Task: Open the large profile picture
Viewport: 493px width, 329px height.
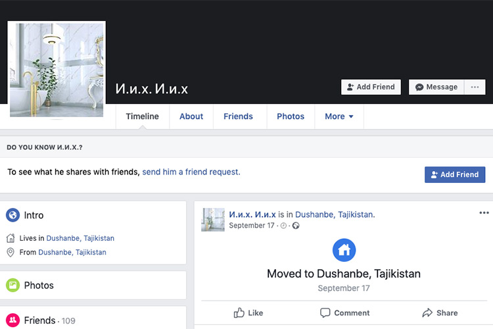Action: (57, 69)
